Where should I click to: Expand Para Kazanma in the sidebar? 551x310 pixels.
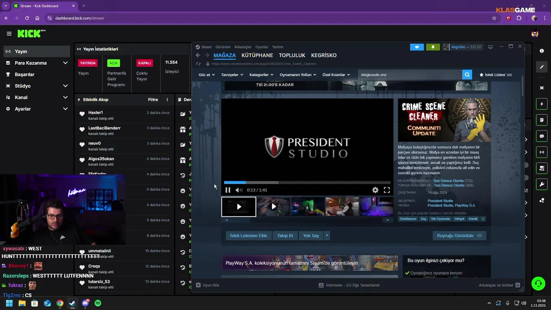(37, 63)
